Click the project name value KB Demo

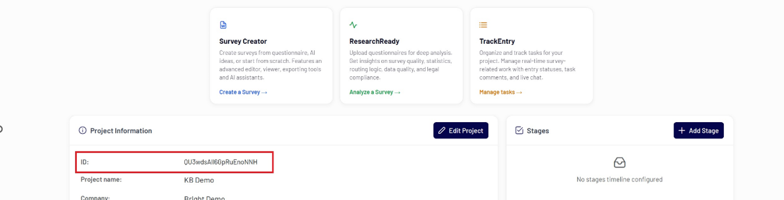point(199,180)
